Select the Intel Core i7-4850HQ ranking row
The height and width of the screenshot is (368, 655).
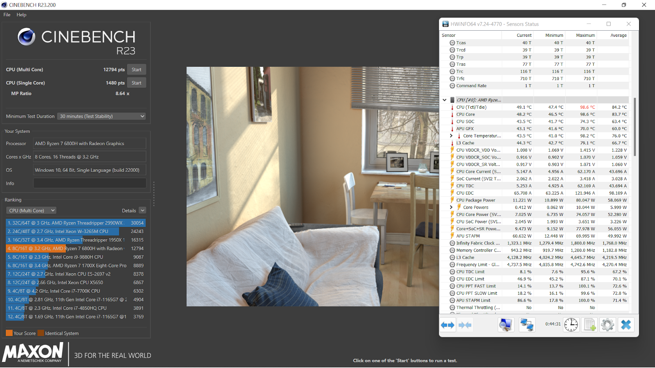(76, 308)
